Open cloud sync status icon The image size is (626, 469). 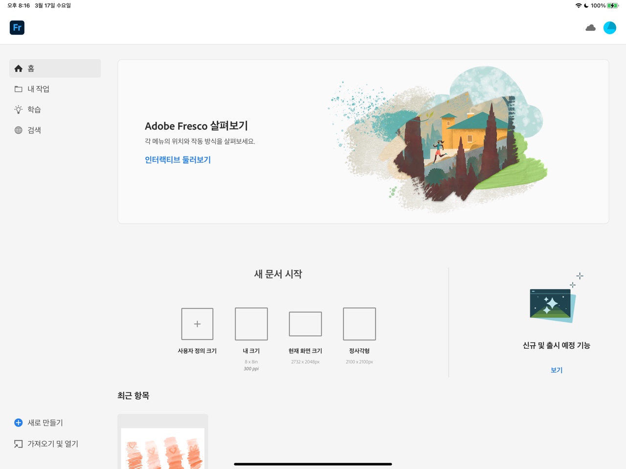point(590,28)
